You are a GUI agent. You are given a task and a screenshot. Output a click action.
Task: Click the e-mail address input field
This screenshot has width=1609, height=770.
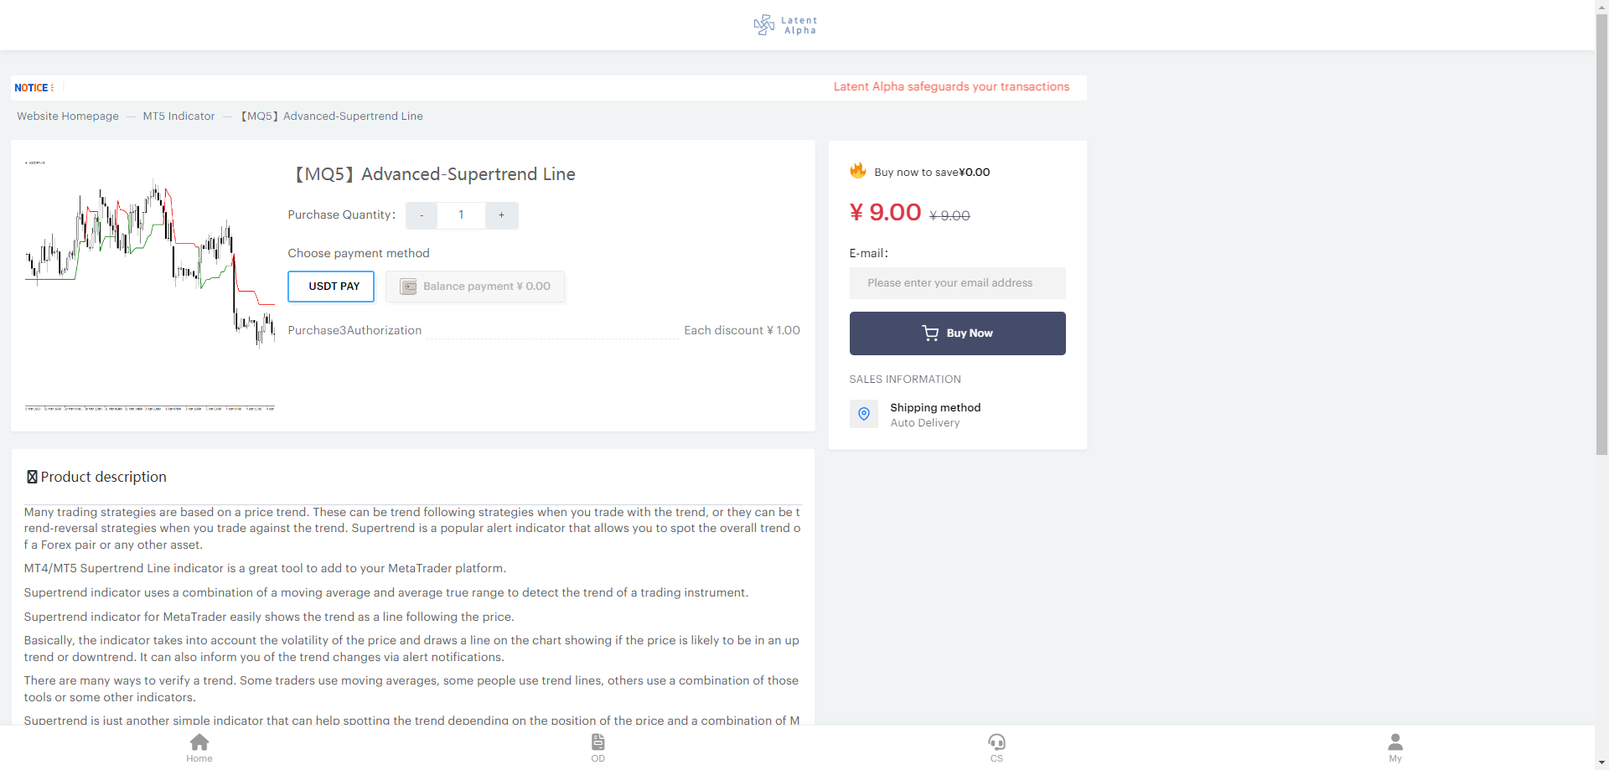(x=957, y=283)
